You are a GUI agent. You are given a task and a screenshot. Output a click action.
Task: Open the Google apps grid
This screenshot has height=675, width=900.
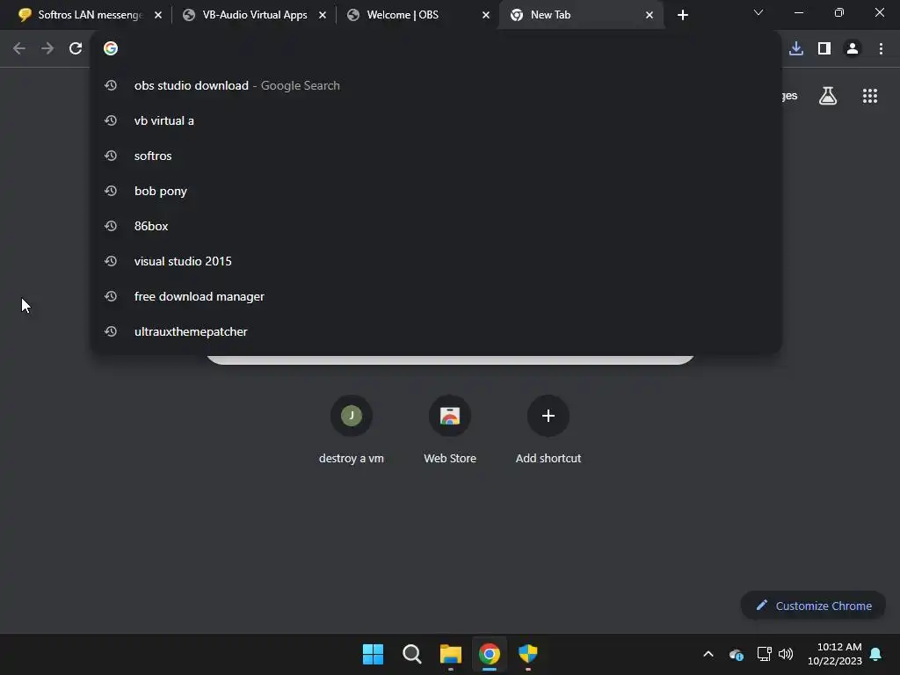tap(870, 96)
